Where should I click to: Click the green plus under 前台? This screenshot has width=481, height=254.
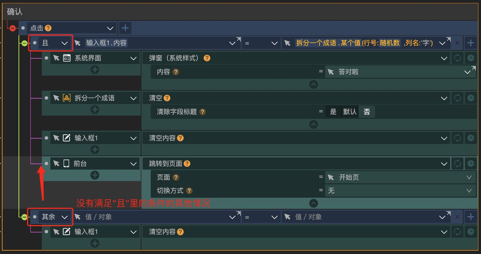click(x=95, y=175)
